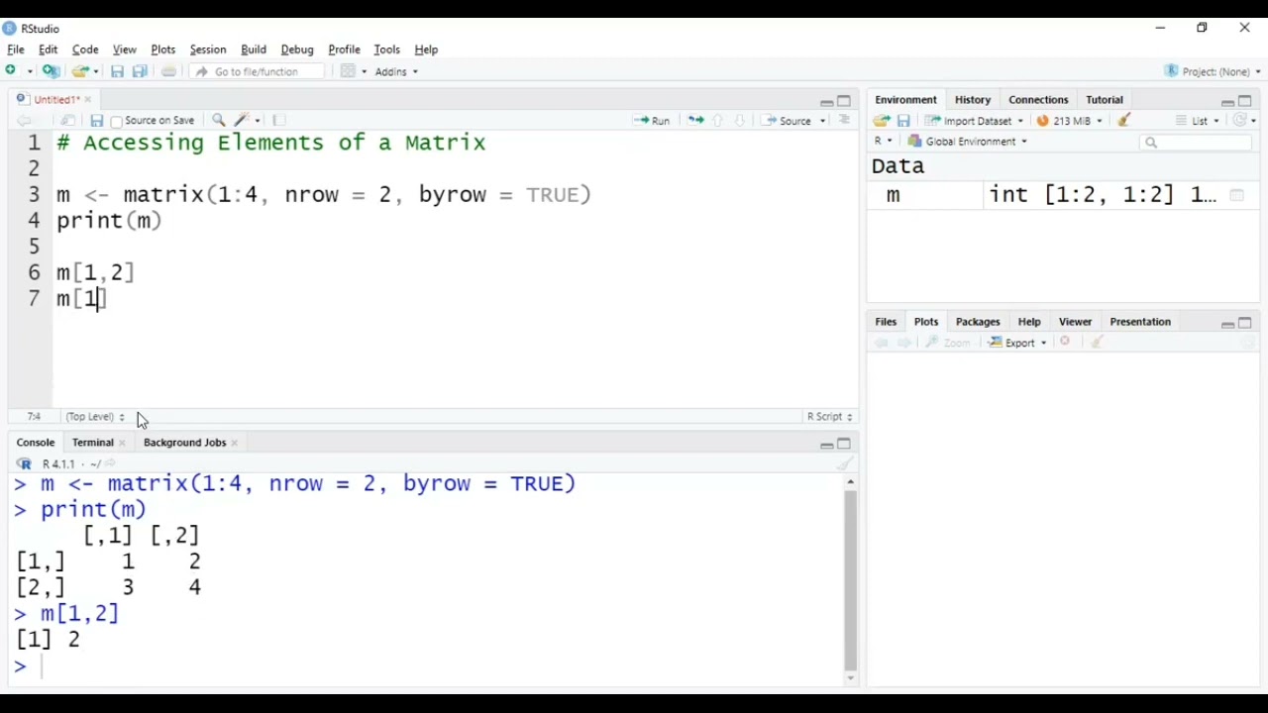Open Find/Replace with the magnifier icon

[219, 121]
